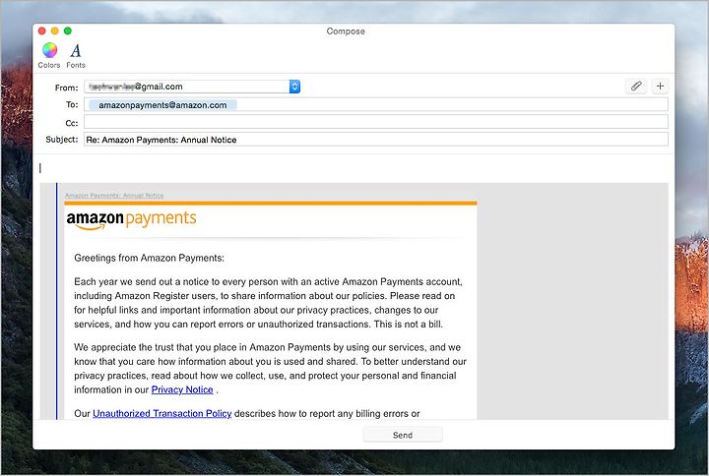Click the paperclip attachment icon
The height and width of the screenshot is (476, 709).
pyautogui.click(x=636, y=86)
